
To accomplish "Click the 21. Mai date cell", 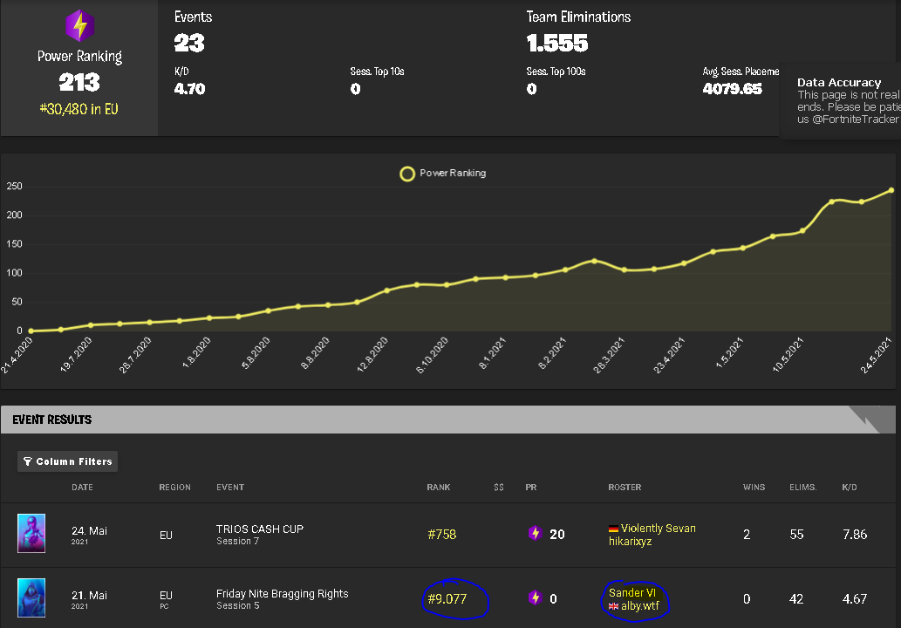I will pyautogui.click(x=89, y=595).
